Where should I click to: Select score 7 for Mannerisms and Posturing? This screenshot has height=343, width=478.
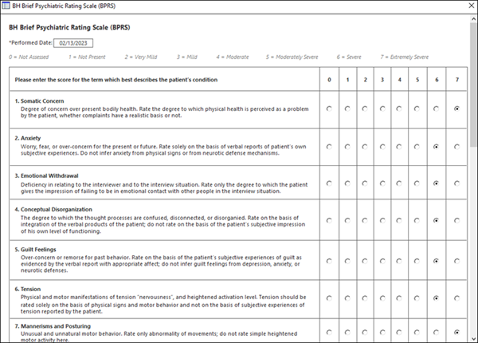click(x=455, y=332)
